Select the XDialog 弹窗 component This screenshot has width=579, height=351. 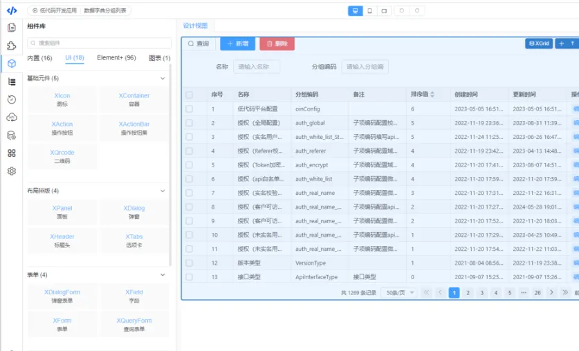pyautogui.click(x=134, y=212)
